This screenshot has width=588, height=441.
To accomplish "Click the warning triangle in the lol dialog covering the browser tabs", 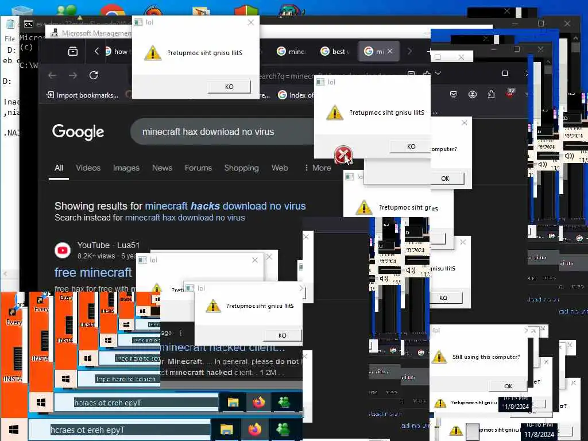I will click(153, 53).
